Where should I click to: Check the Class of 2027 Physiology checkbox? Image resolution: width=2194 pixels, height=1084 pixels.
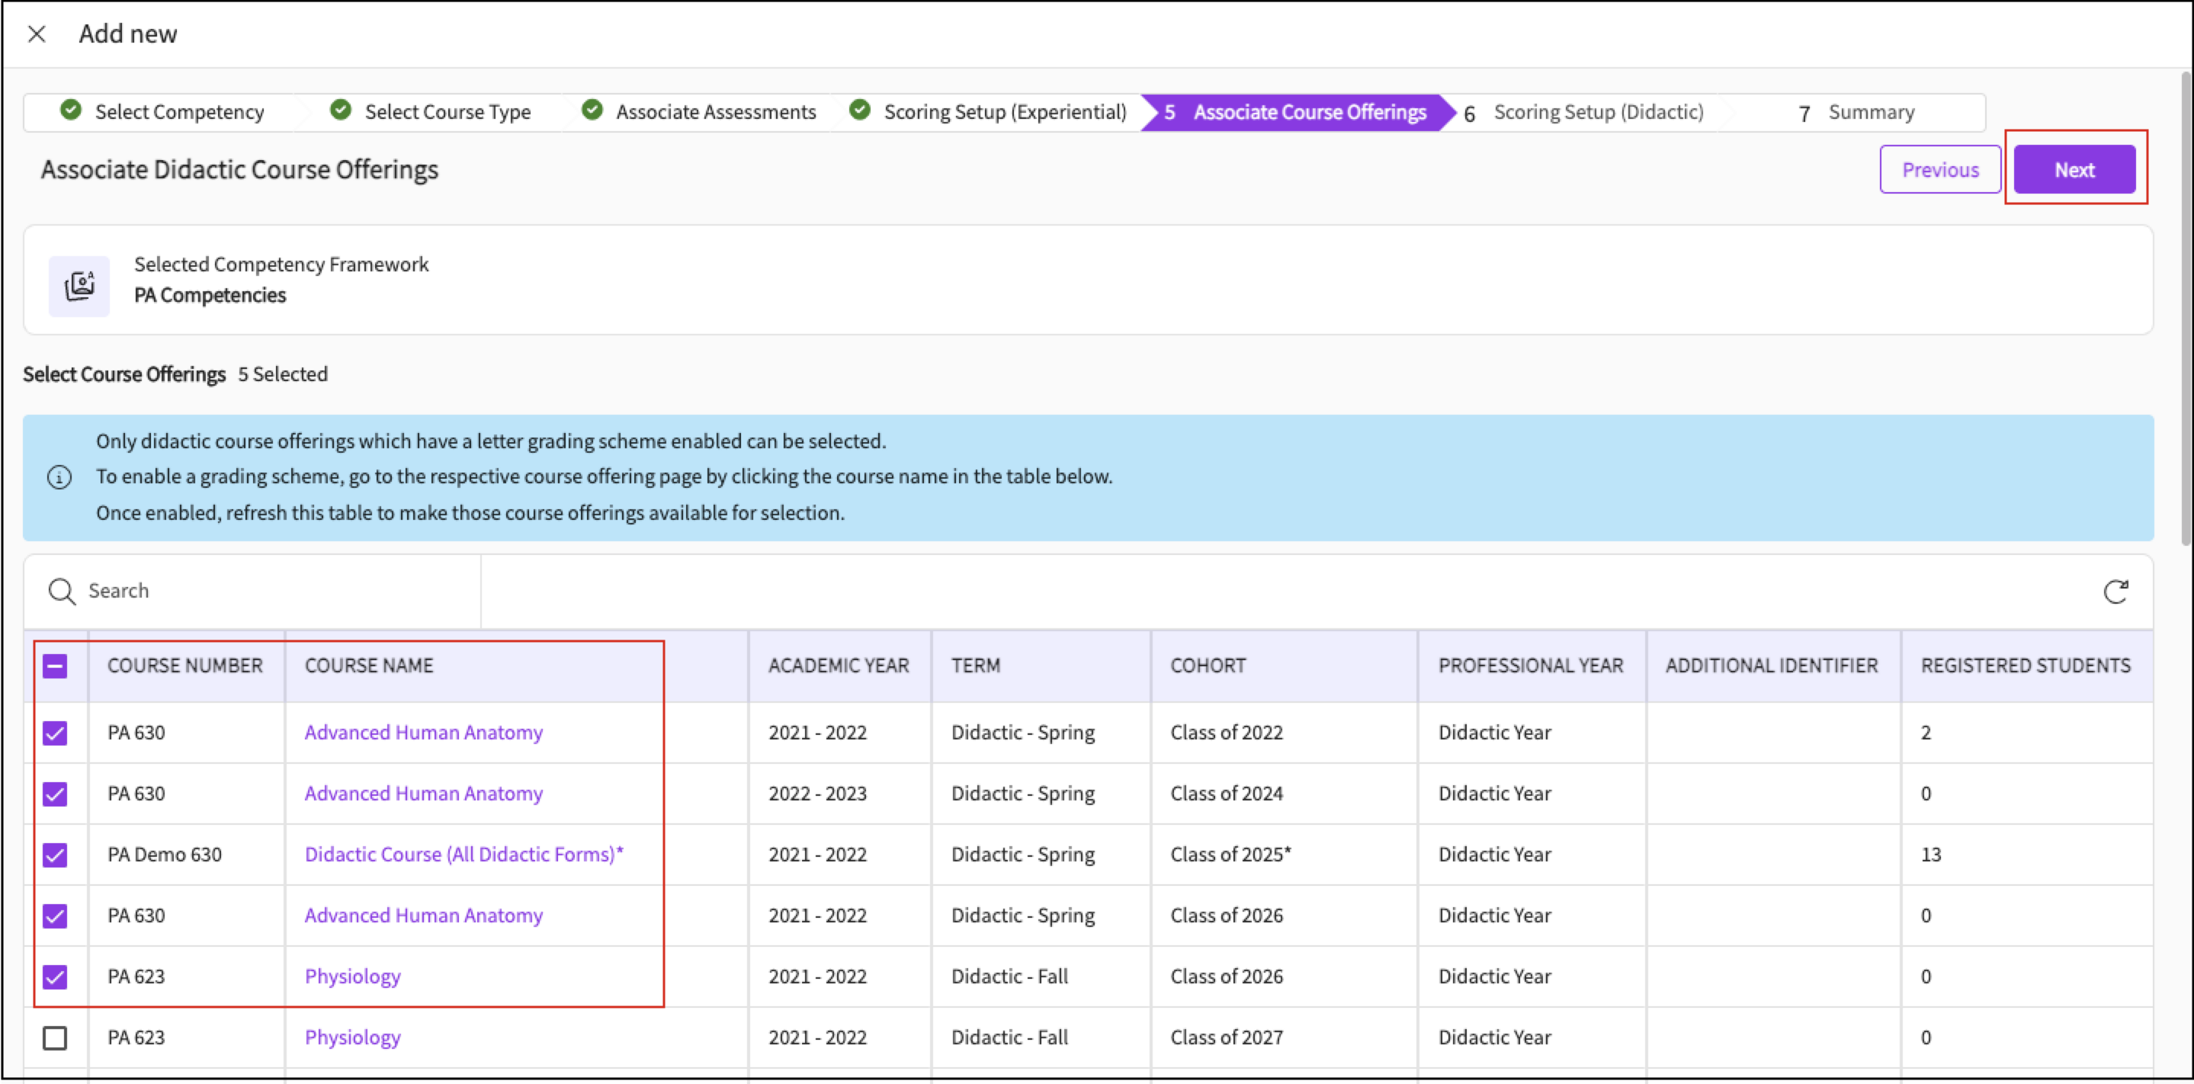56,1038
